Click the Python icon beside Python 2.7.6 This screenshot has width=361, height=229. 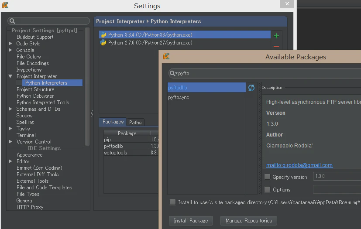[x=103, y=43]
